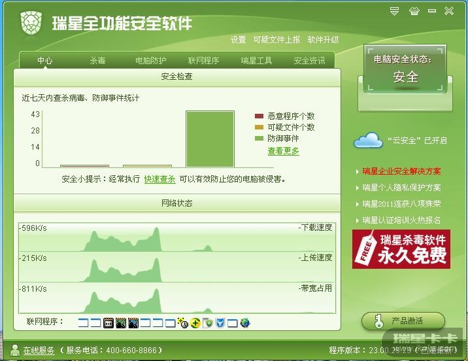Select the green figure film-strip program icon
Viewport: 468px width, 361px height.
coord(121,323)
